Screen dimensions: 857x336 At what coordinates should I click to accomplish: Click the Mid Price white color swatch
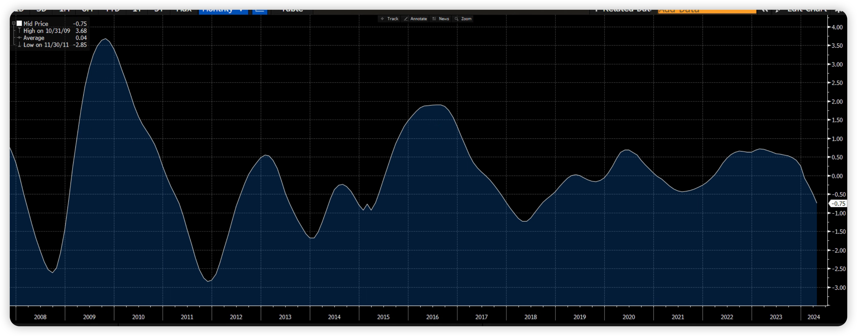19,23
